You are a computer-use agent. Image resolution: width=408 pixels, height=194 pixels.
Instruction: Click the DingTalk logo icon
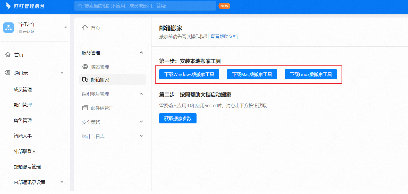pos(8,6)
